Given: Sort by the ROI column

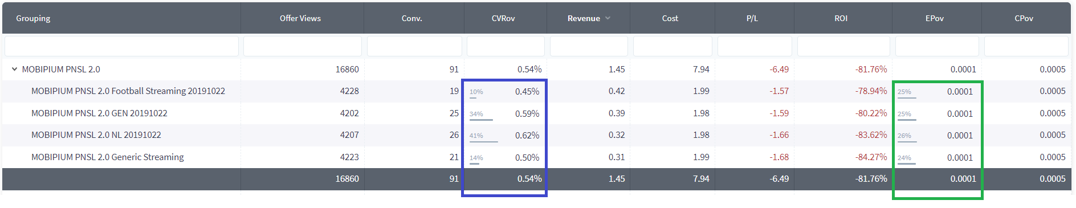Looking at the screenshot, I should pyautogui.click(x=841, y=18).
